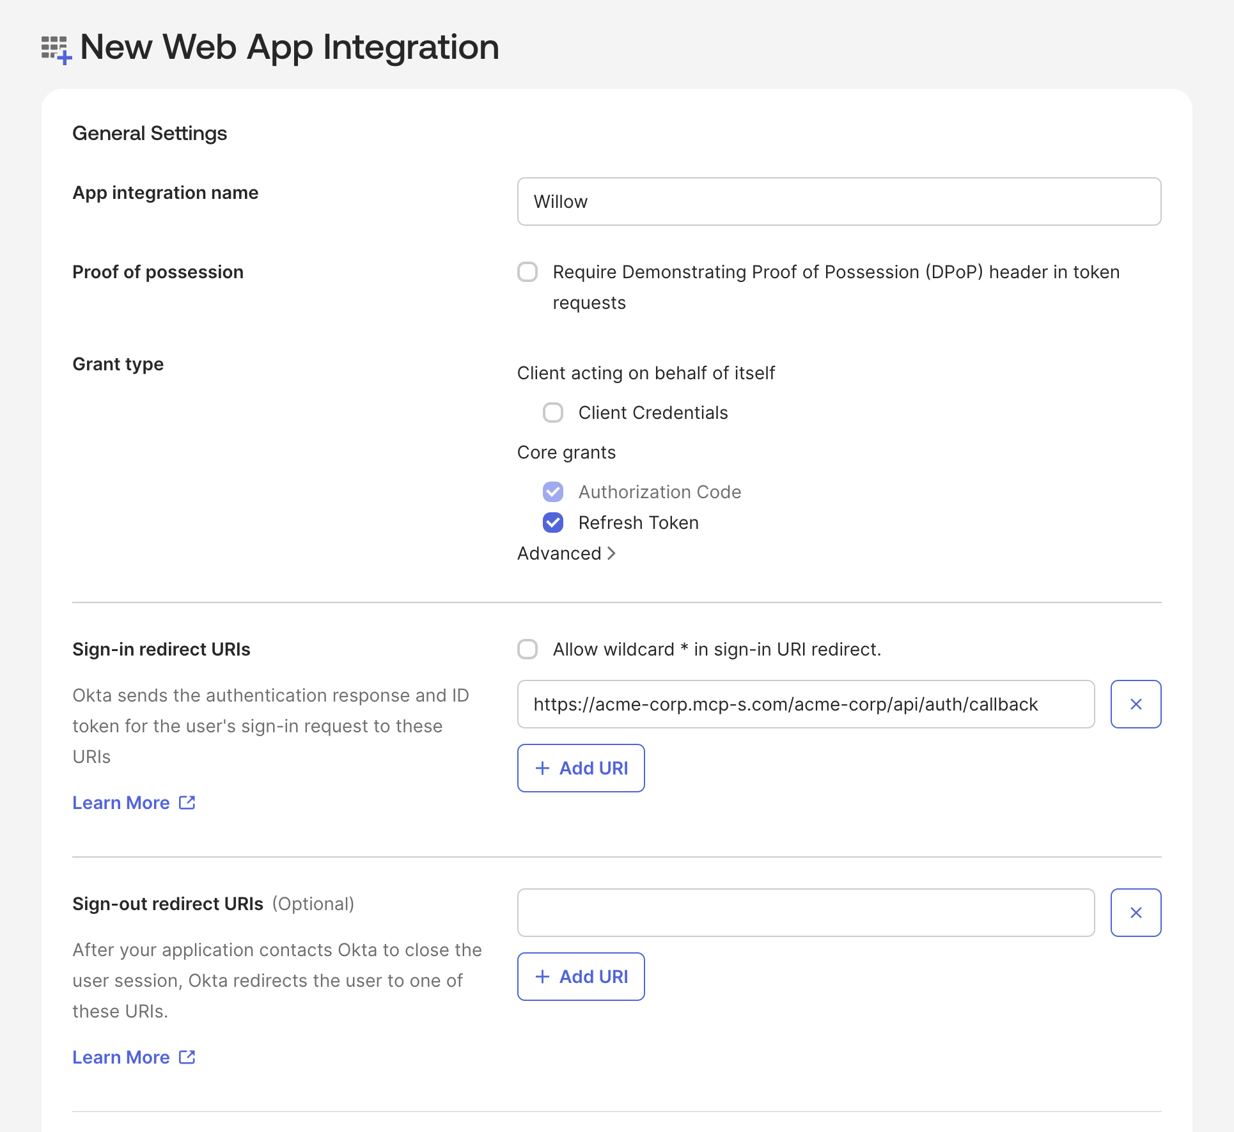Click the General Settings heading
This screenshot has width=1234, height=1132.
pyautogui.click(x=150, y=133)
